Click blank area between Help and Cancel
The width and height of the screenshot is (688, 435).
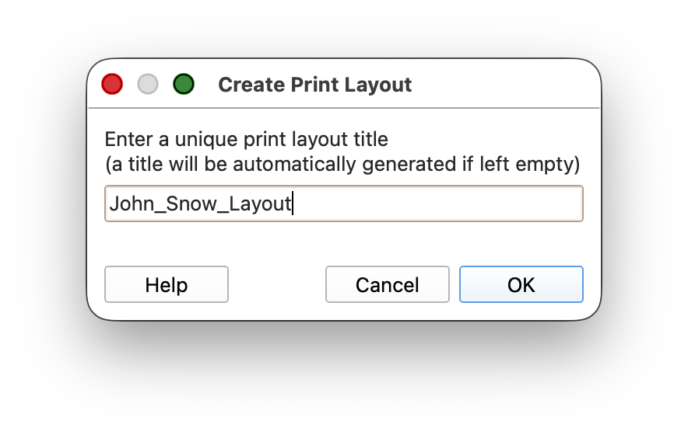click(276, 285)
